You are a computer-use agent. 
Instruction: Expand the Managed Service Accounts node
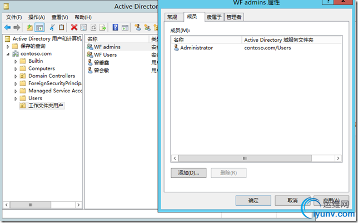click(x=16, y=91)
